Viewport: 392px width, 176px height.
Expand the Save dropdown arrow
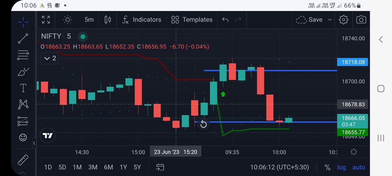(330, 20)
